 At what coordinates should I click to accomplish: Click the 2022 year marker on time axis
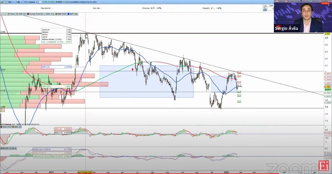coord(226,172)
